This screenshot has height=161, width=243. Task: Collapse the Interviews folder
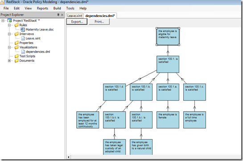9,34
